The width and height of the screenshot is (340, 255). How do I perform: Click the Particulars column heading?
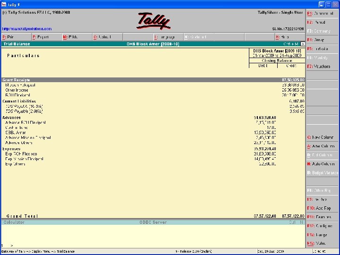click(23, 56)
